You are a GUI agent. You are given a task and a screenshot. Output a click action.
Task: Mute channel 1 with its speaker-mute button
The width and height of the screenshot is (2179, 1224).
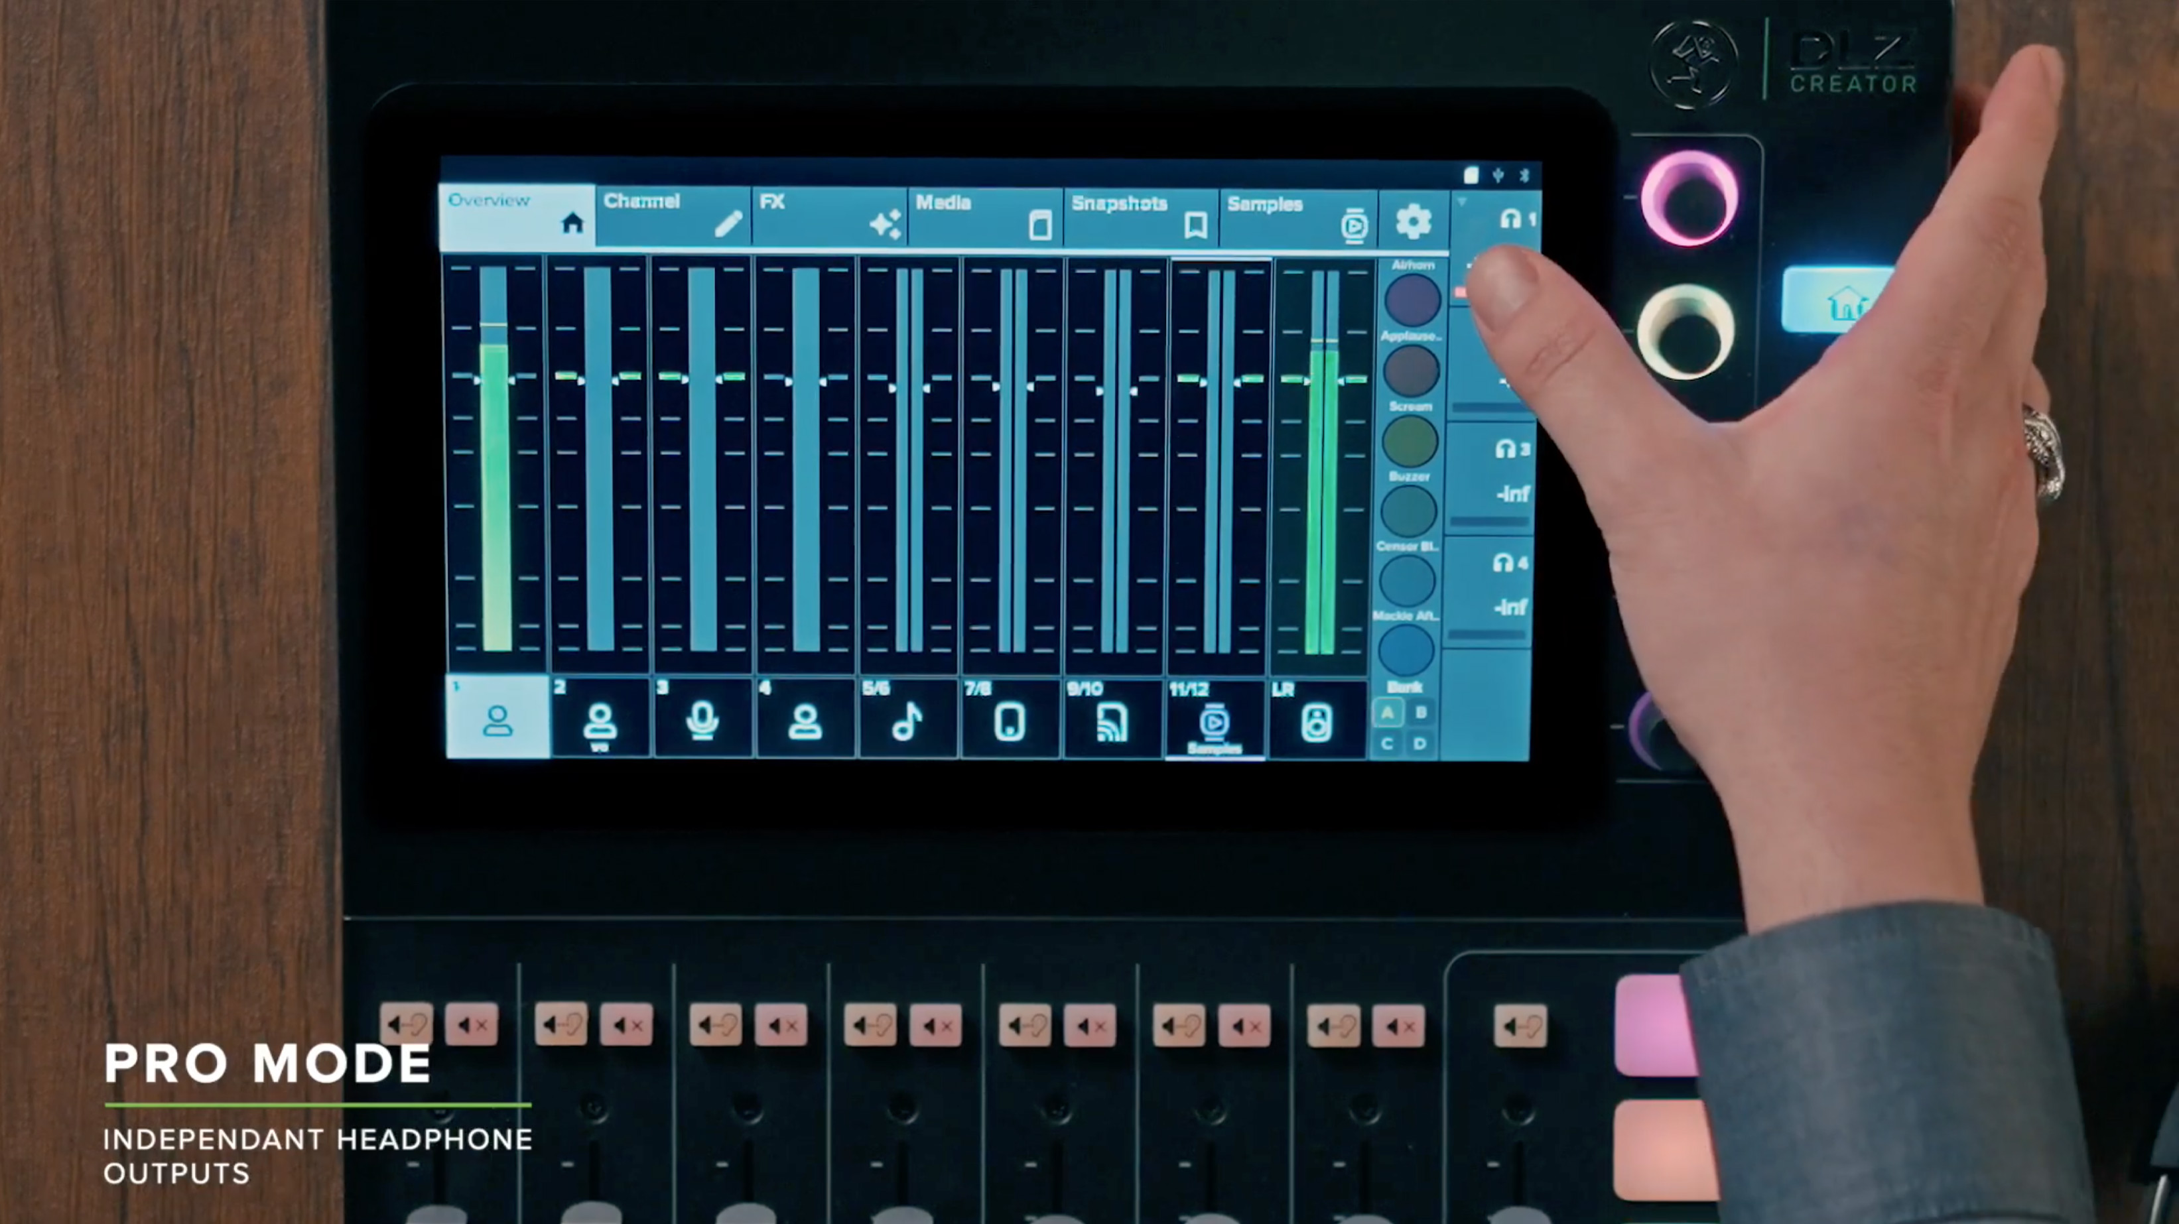click(474, 1025)
